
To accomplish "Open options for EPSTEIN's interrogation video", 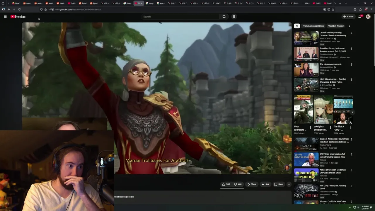I will point(352,154).
